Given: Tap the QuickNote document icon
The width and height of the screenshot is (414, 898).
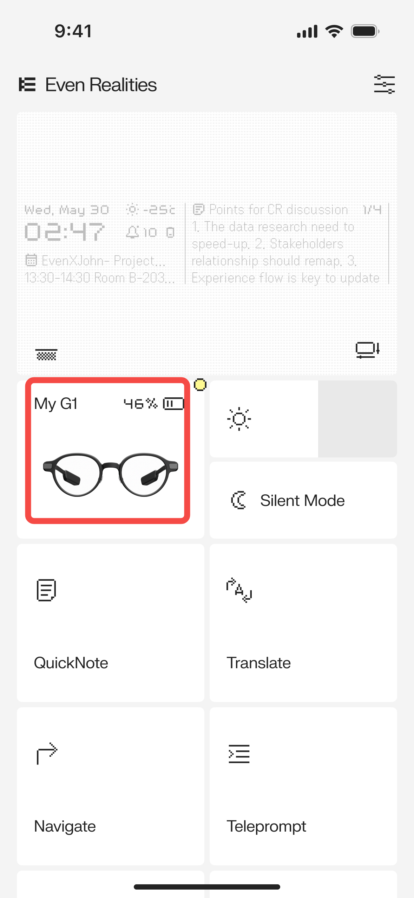Looking at the screenshot, I should tap(46, 590).
